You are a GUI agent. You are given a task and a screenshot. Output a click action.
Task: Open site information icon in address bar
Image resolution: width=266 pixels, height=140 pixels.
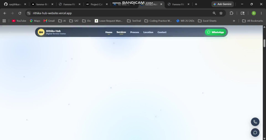click(x=29, y=13)
